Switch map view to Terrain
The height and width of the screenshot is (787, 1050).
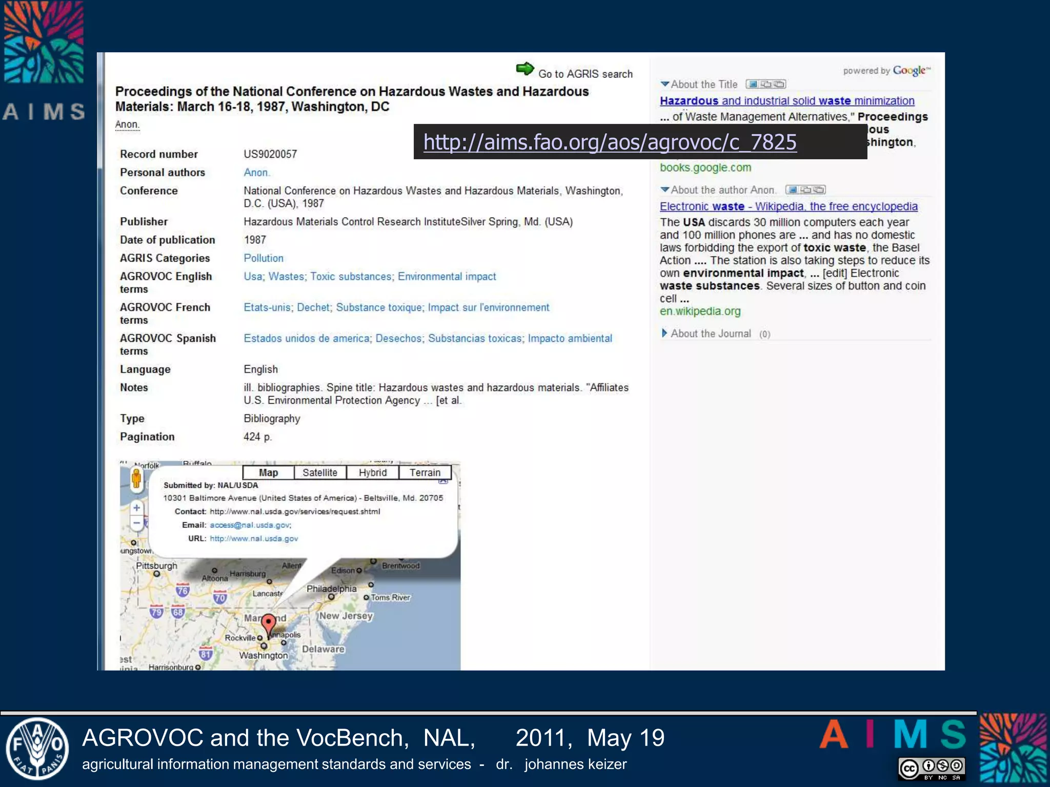coord(425,472)
